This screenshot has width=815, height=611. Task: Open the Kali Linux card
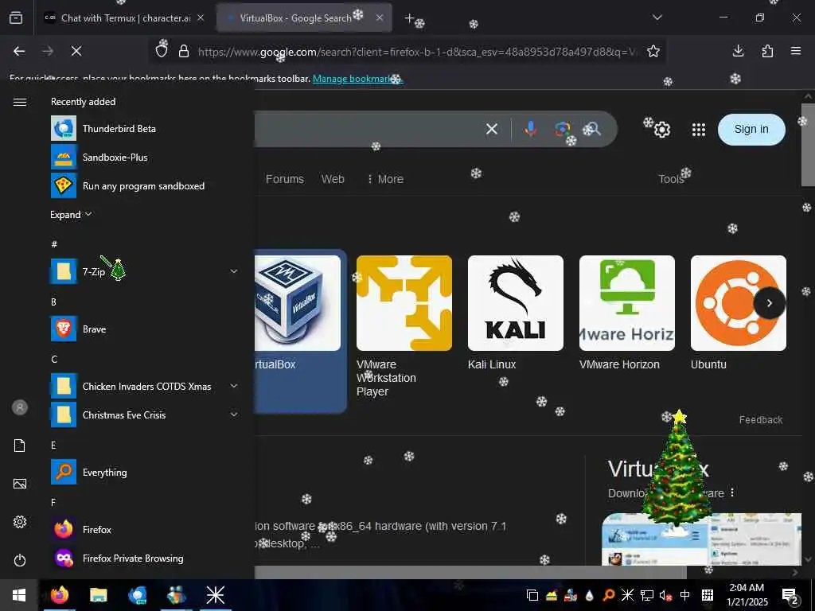pyautogui.click(x=515, y=313)
